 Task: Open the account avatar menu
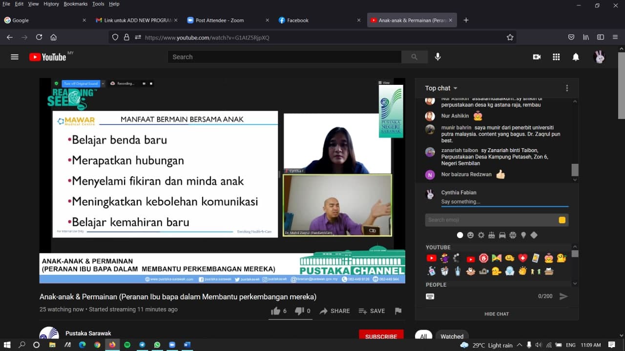[600, 57]
